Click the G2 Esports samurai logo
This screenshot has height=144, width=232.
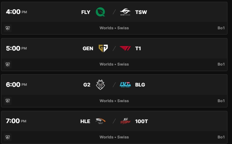click(x=100, y=85)
